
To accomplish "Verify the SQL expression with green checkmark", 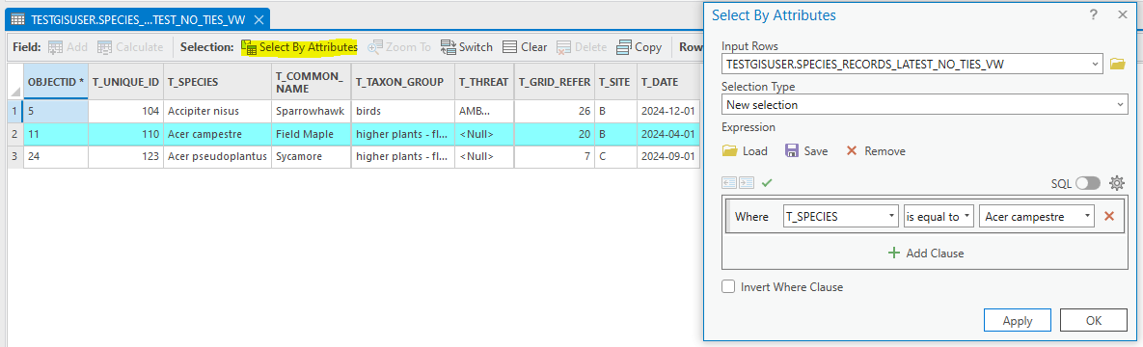I will click(x=766, y=183).
